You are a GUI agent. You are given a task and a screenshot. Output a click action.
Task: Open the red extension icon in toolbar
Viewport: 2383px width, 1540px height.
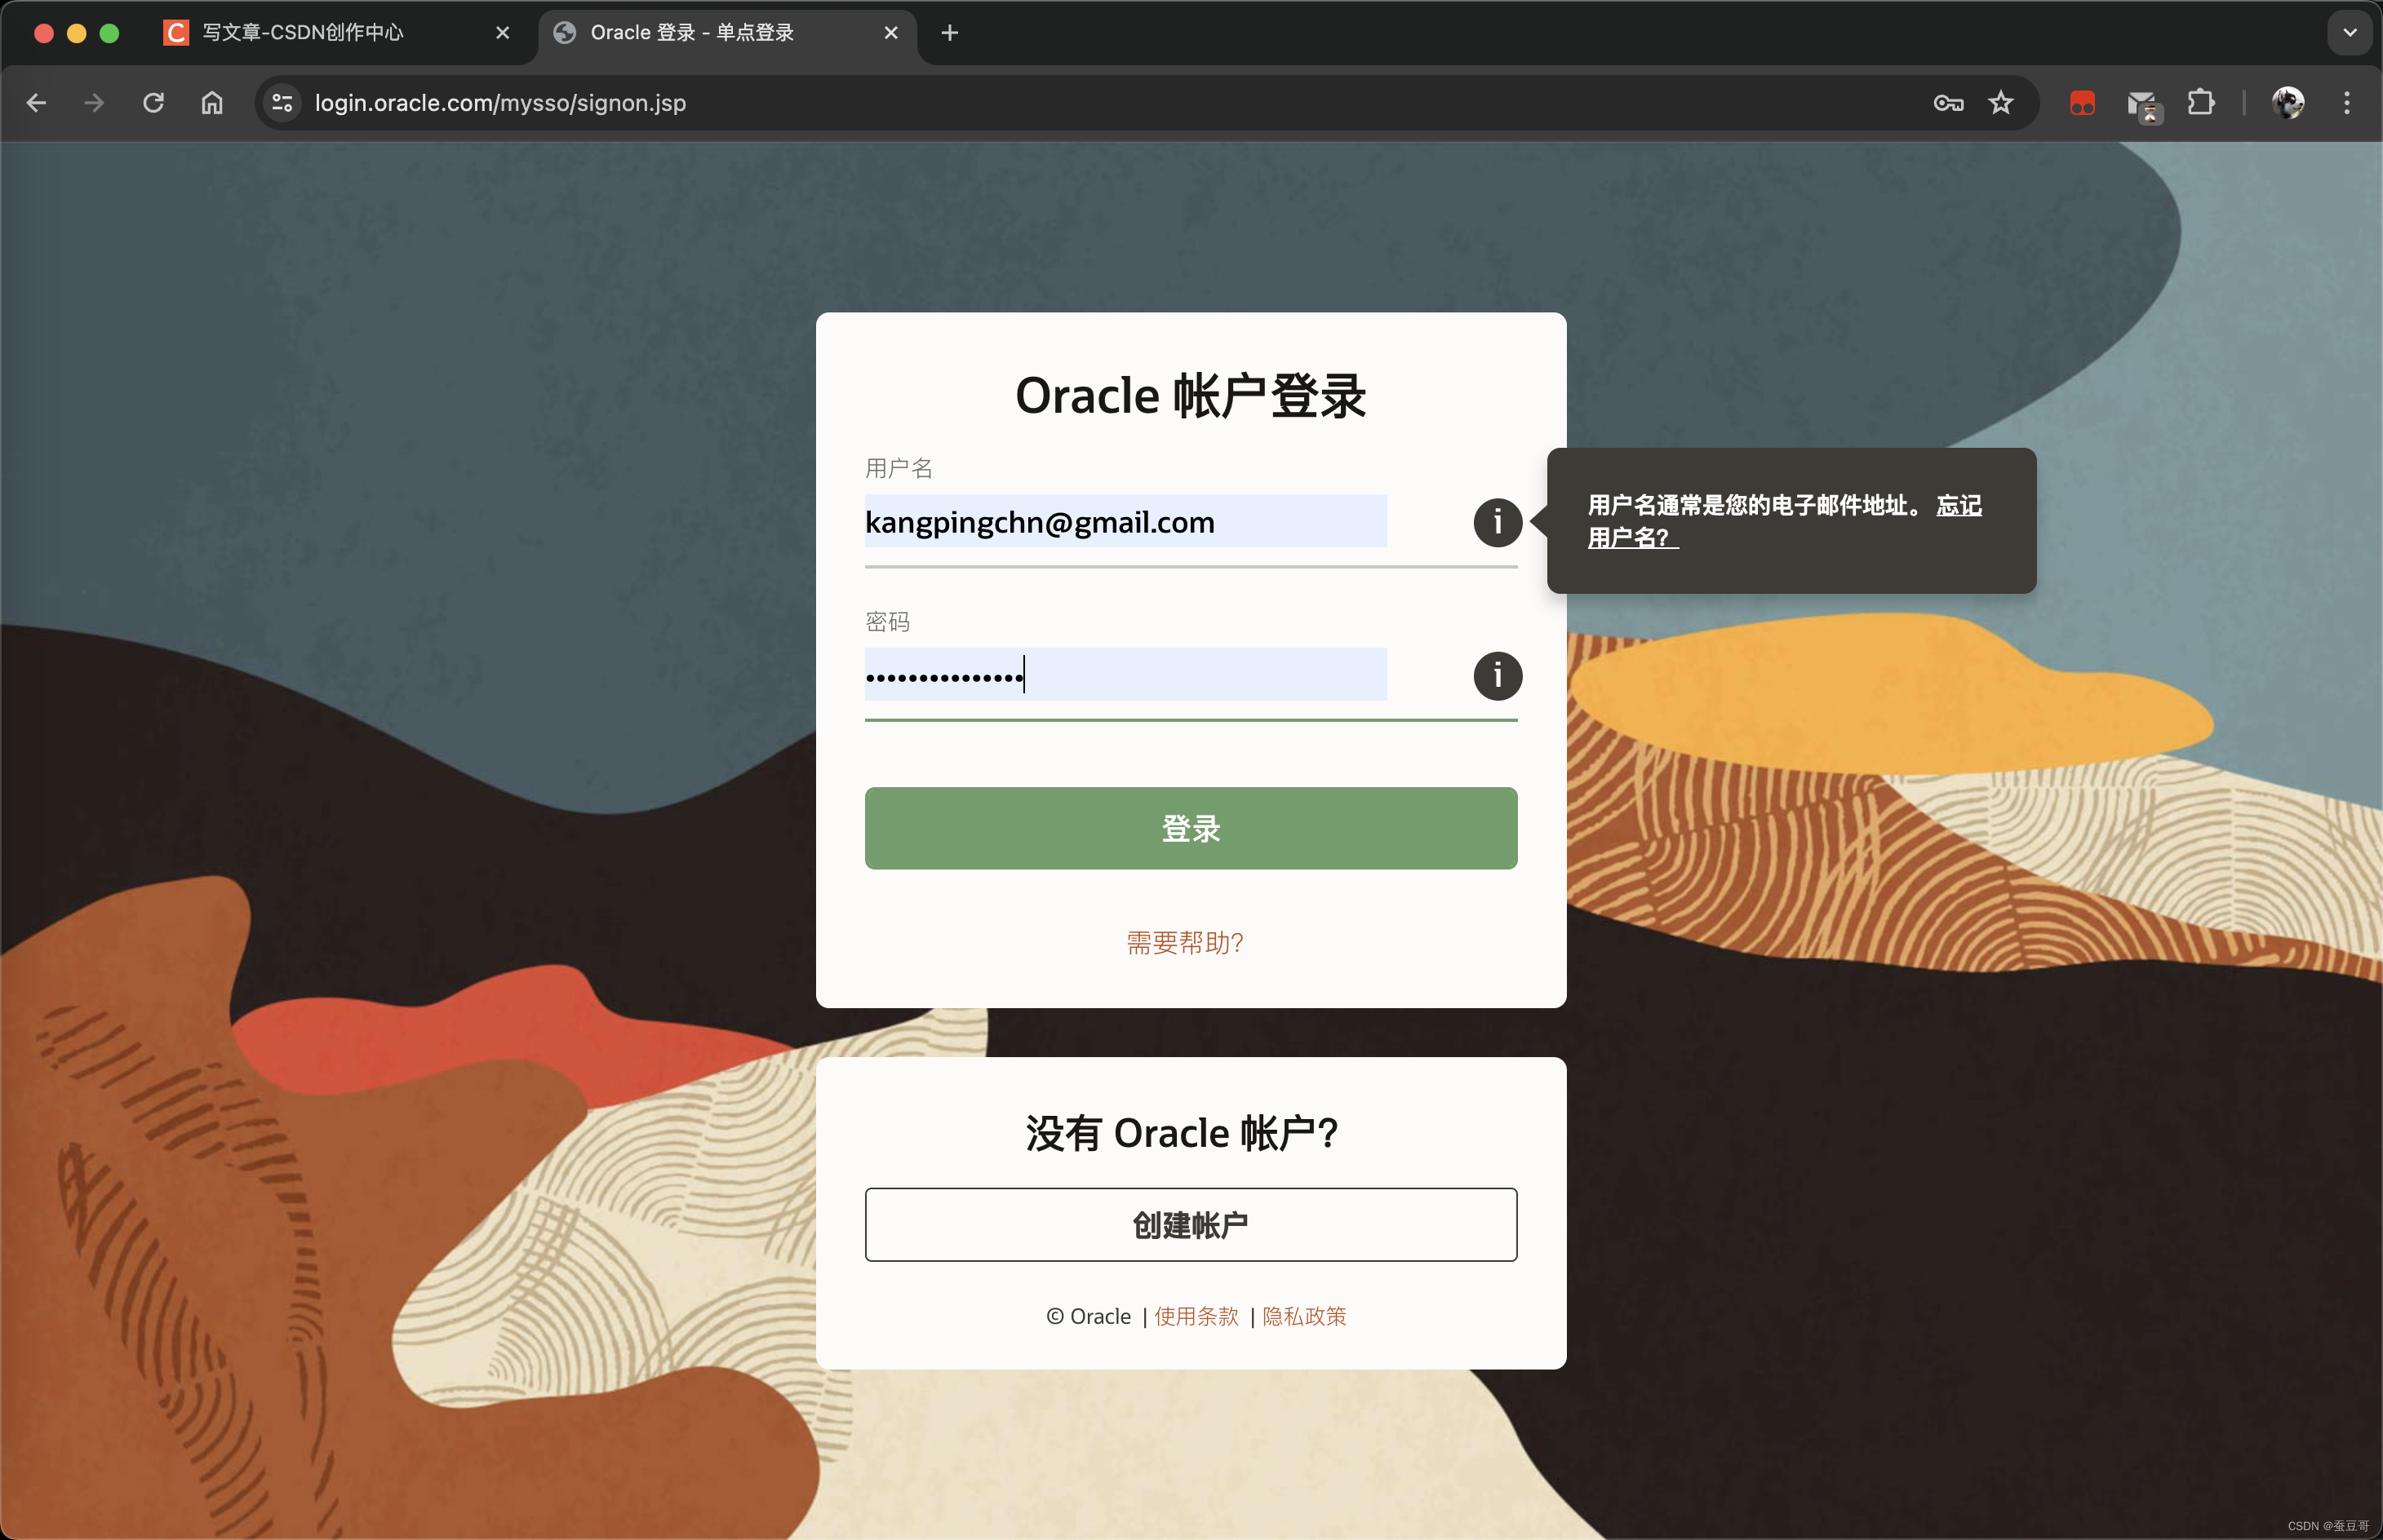click(2082, 103)
